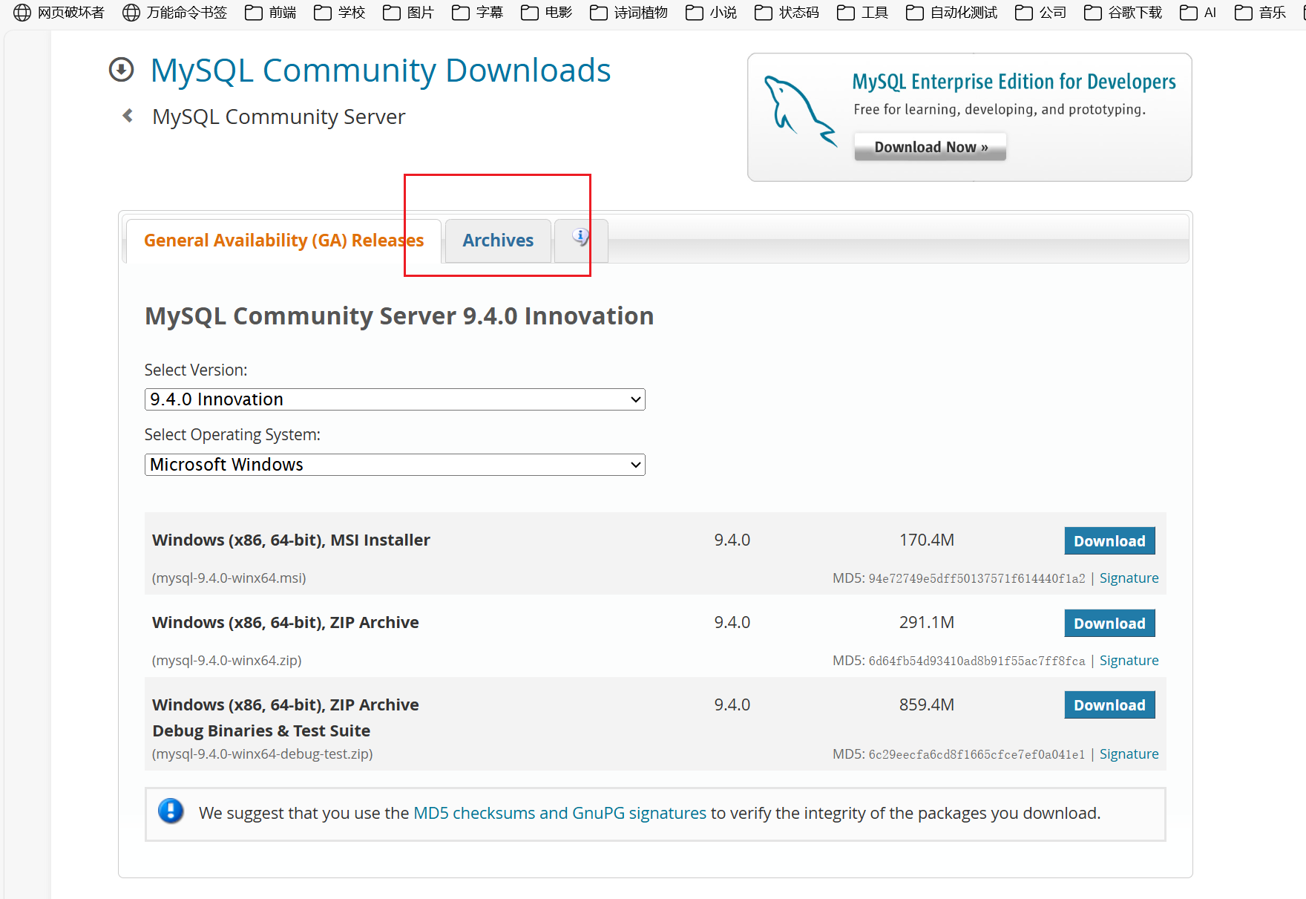Open the 自动化测试 bookmark folder

pos(952,13)
